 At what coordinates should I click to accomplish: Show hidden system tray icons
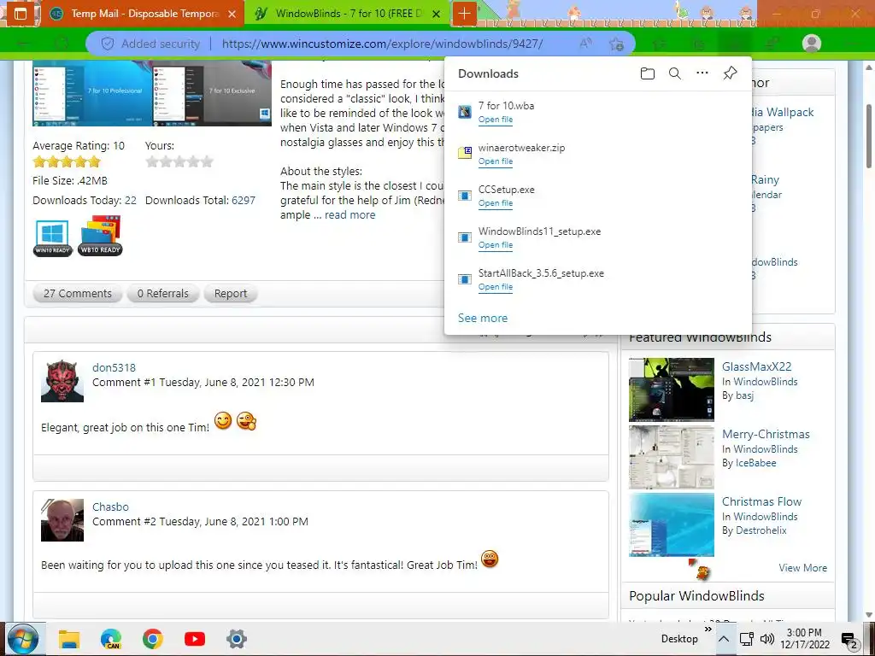(x=723, y=639)
